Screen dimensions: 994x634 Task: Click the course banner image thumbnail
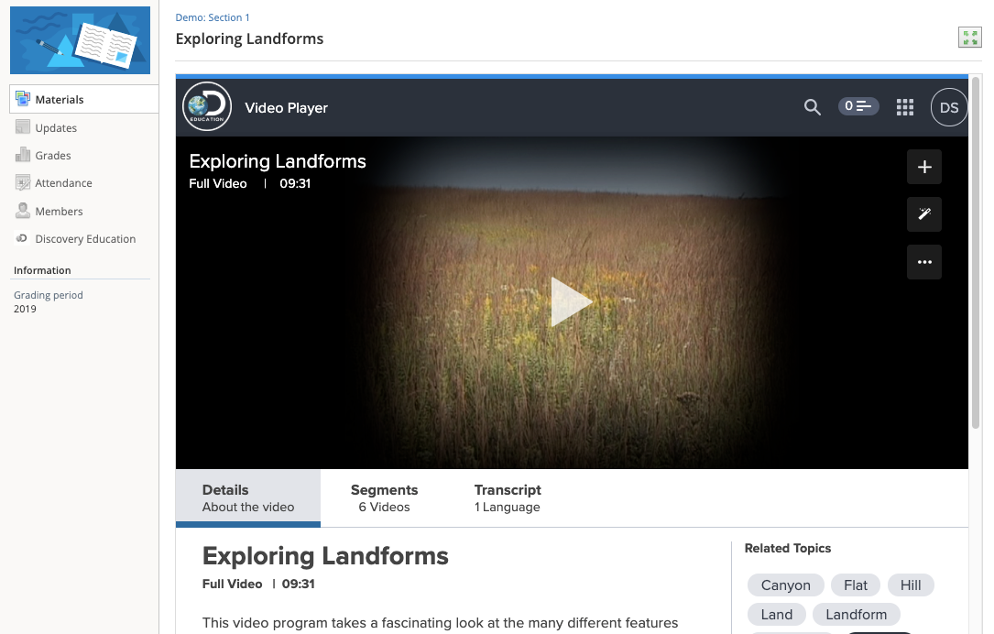[x=80, y=40]
